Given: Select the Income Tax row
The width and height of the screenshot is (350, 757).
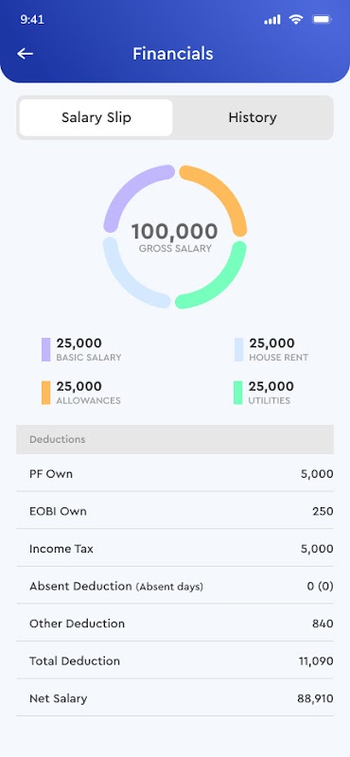Looking at the screenshot, I should click(x=175, y=549).
